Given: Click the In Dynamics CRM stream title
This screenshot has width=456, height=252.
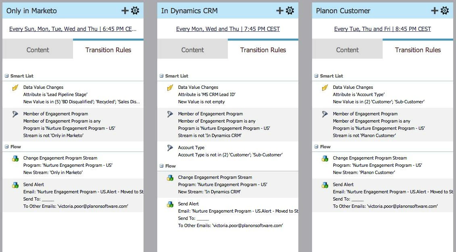Looking at the screenshot, I should point(189,11).
